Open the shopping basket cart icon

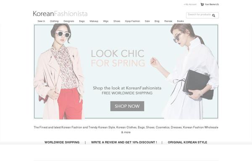202,4
